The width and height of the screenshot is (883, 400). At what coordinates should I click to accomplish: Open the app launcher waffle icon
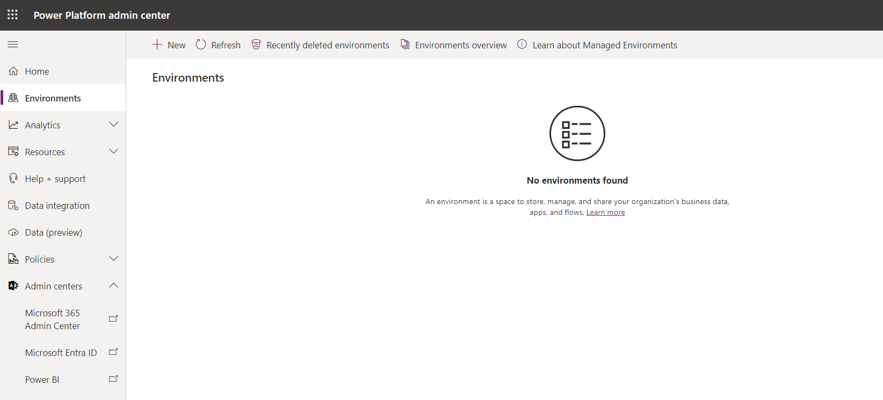pos(12,14)
